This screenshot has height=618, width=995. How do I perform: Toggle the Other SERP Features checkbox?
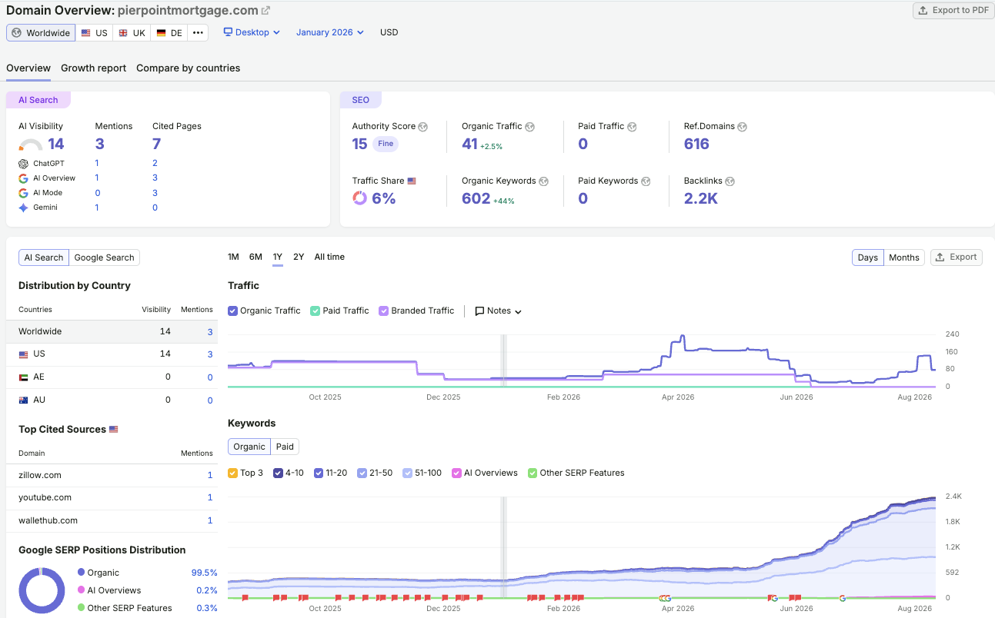tap(532, 473)
